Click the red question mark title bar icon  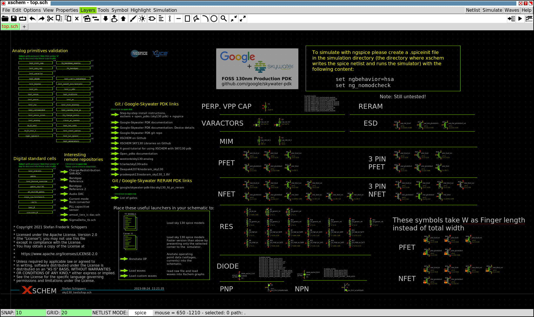point(525,3)
